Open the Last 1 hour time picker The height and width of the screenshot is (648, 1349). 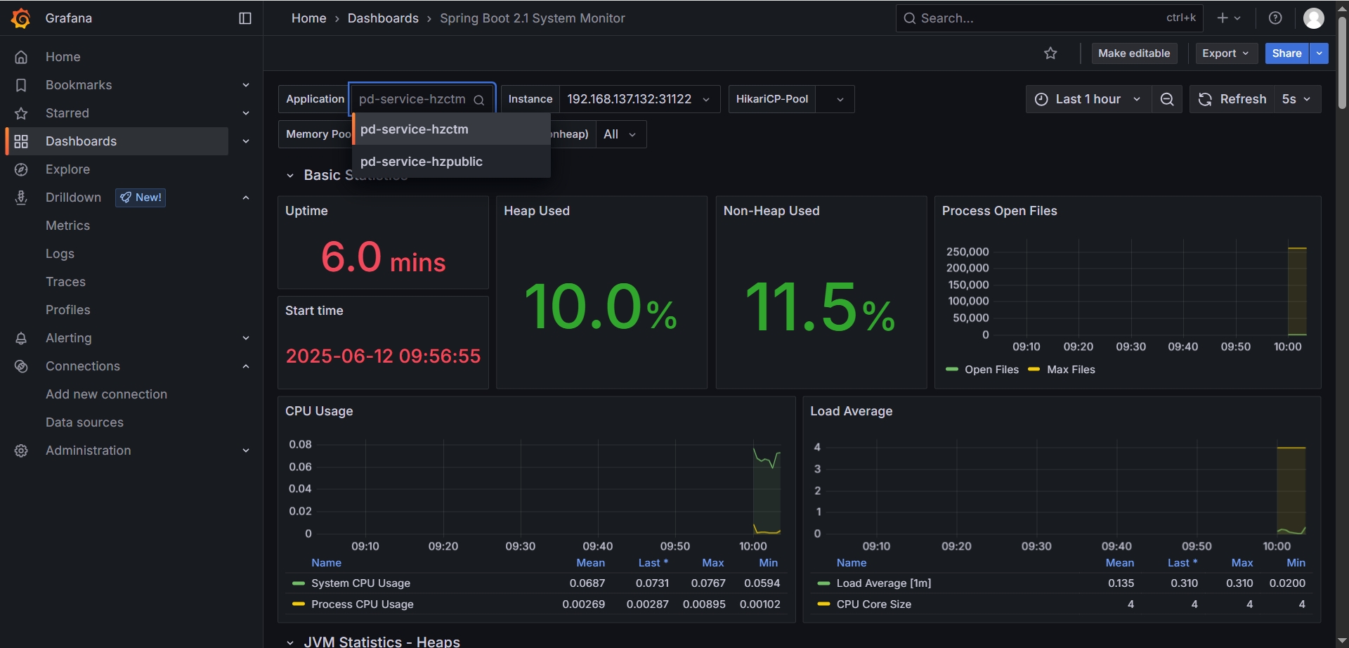[x=1088, y=99]
